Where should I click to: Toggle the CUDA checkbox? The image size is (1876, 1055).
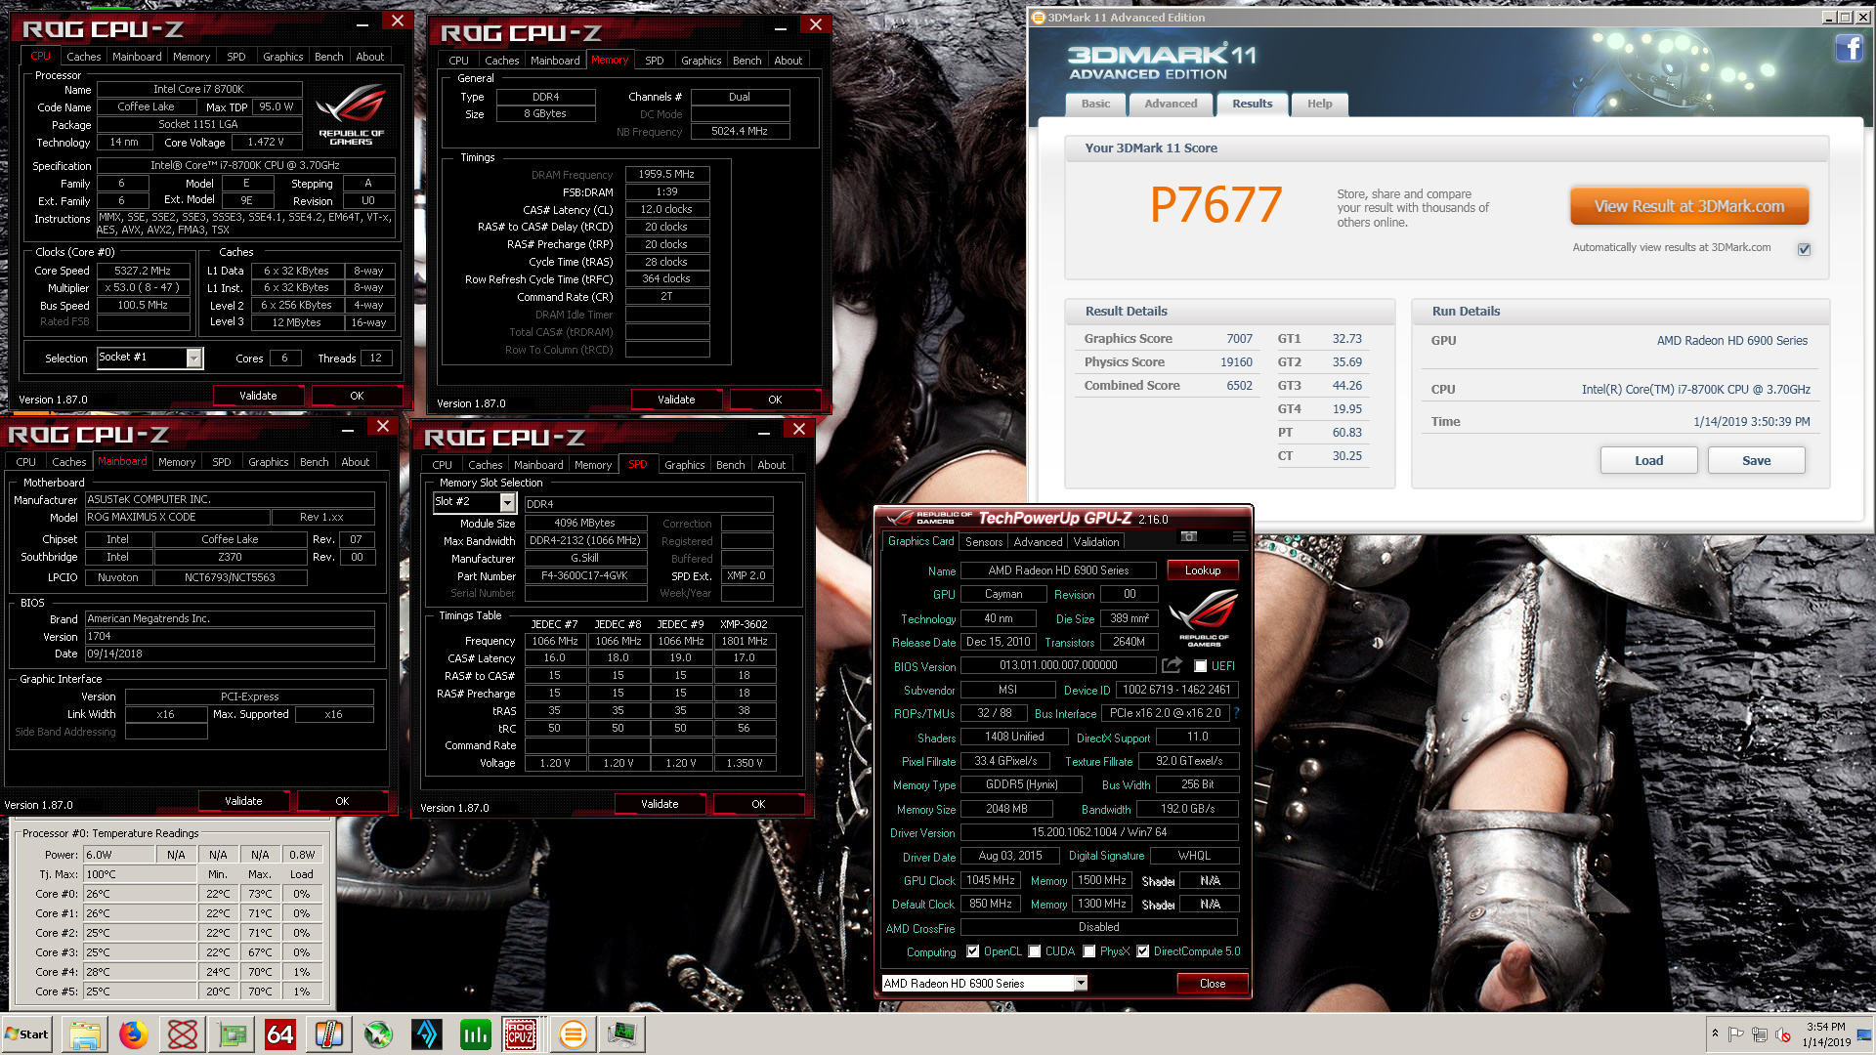1035,951
